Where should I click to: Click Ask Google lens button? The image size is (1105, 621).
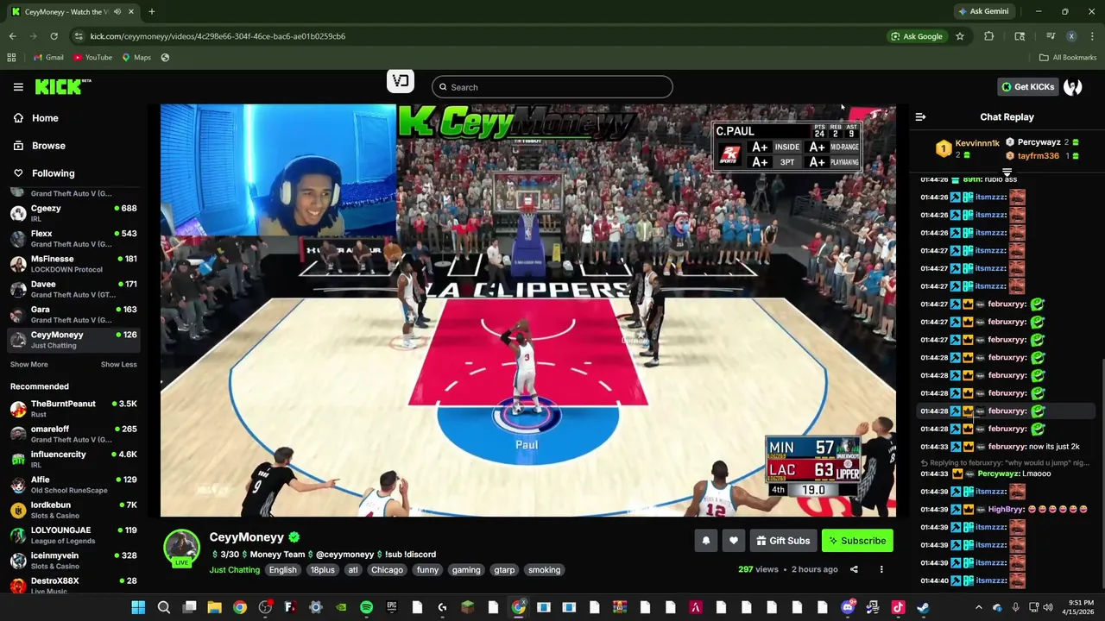coord(917,36)
